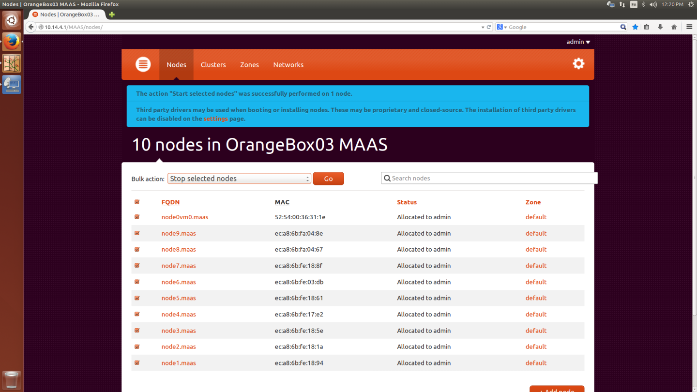Uncheck the node2.maas checkbox

137,347
